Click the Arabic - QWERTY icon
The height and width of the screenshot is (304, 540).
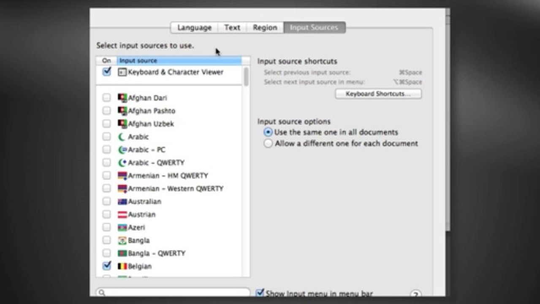pyautogui.click(x=122, y=163)
